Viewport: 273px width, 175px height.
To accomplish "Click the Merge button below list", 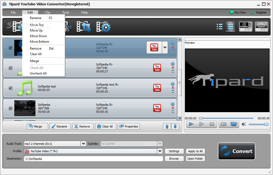I will (x=37, y=126).
